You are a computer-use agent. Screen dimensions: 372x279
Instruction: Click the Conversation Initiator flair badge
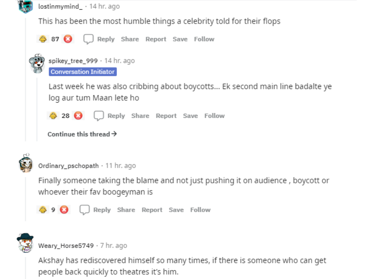(82, 72)
